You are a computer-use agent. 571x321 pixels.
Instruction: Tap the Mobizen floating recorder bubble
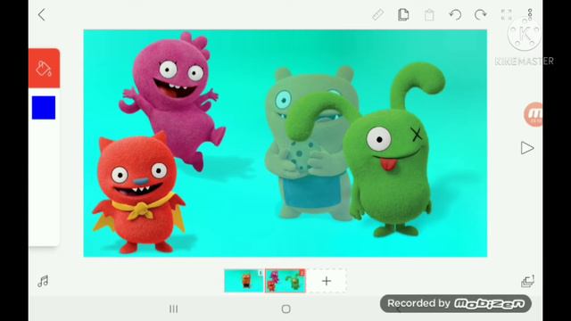[x=534, y=115]
